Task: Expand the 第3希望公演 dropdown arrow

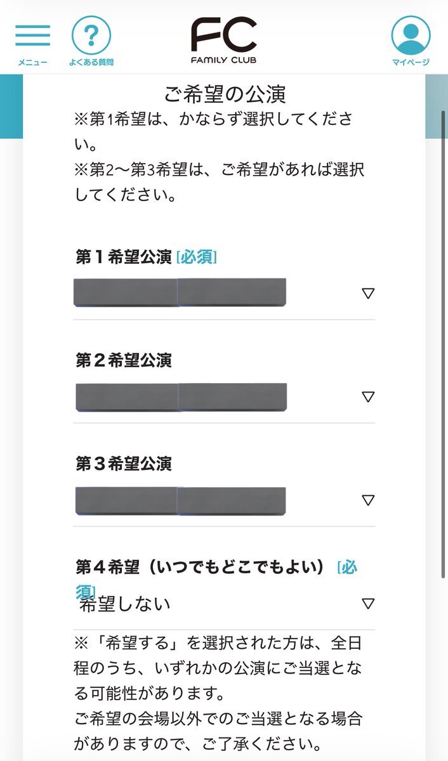Action: point(368,500)
